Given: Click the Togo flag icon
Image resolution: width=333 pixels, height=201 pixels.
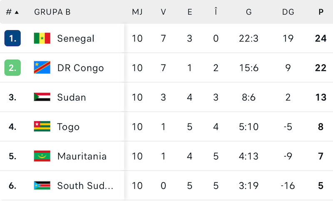Looking at the screenshot, I should pyautogui.click(x=42, y=127).
